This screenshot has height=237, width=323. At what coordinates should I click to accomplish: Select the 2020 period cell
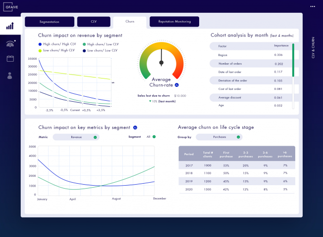point(189,190)
